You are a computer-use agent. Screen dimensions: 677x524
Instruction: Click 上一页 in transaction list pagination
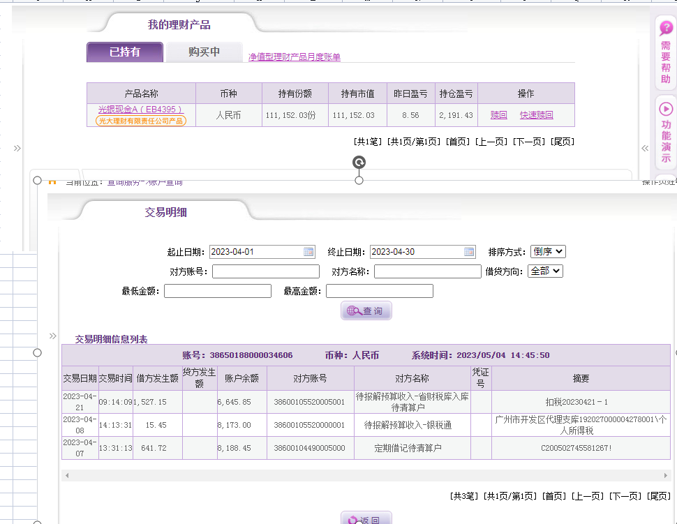tap(588, 496)
